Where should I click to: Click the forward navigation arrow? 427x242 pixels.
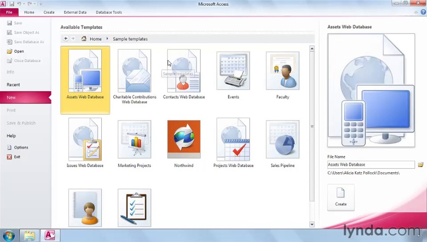73,39
